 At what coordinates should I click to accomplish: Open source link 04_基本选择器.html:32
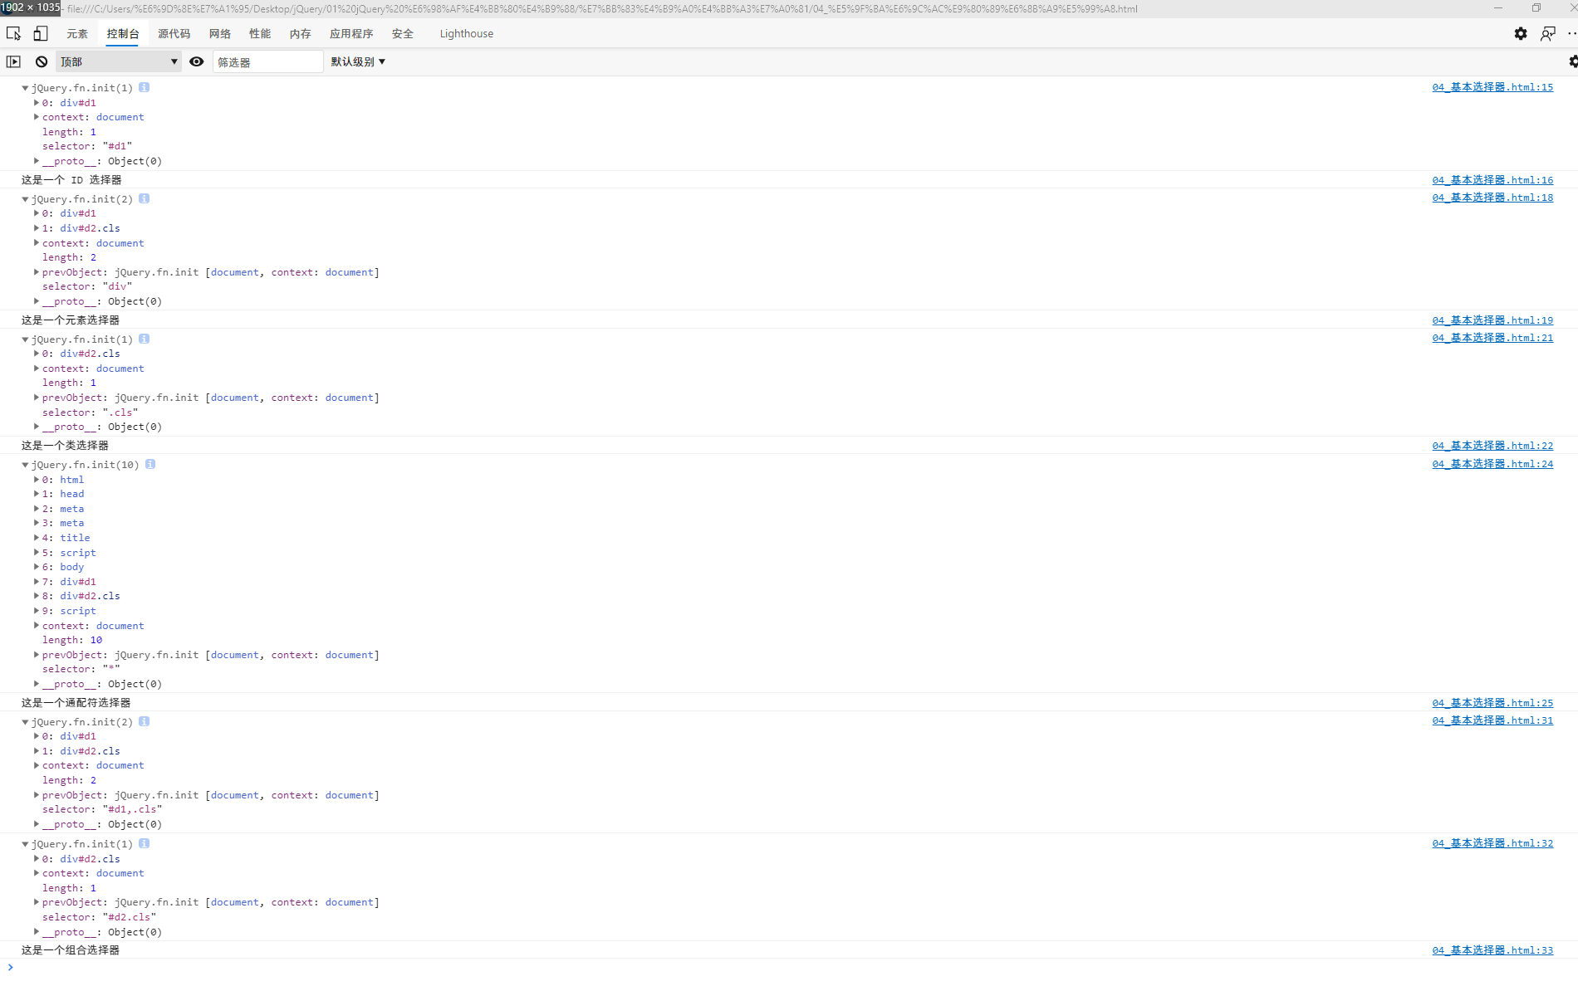1492,843
